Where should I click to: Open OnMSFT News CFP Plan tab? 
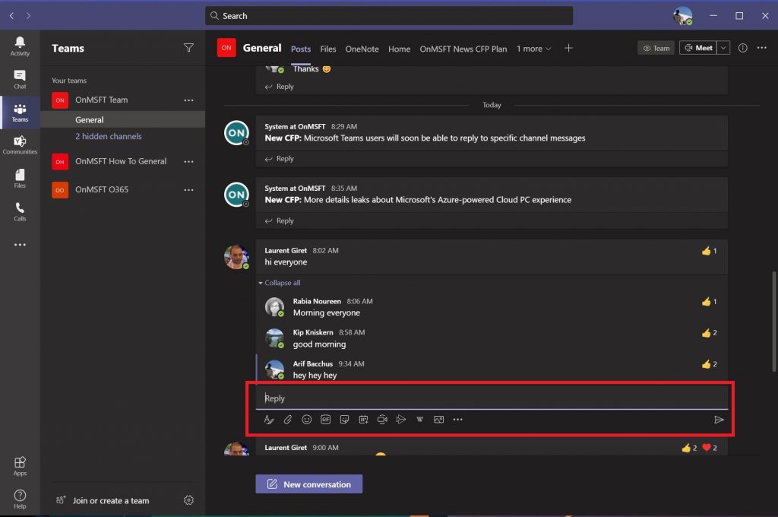coord(463,49)
